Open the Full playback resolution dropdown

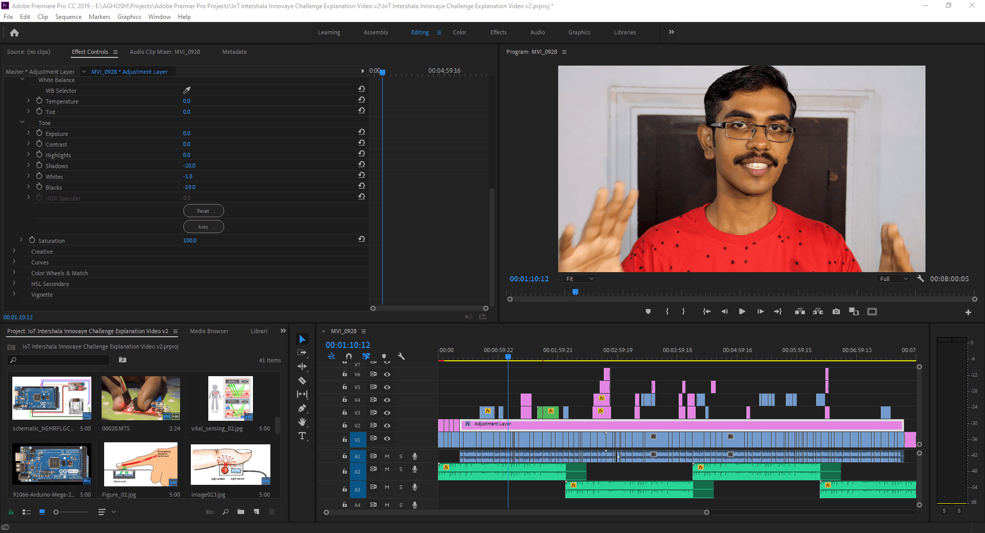tap(893, 278)
